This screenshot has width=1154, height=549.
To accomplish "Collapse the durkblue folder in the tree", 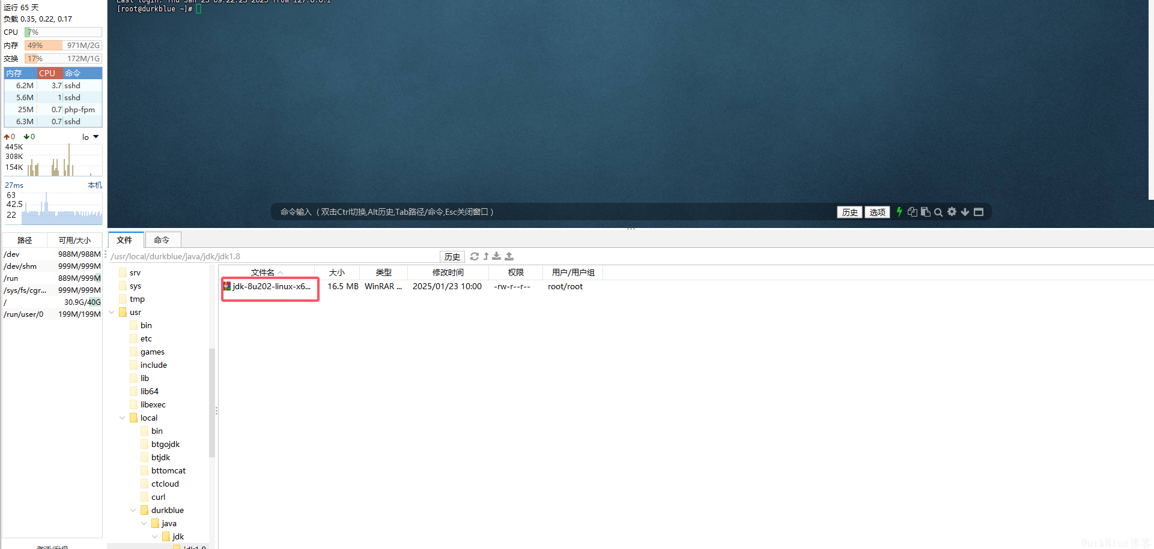I will tap(133, 510).
